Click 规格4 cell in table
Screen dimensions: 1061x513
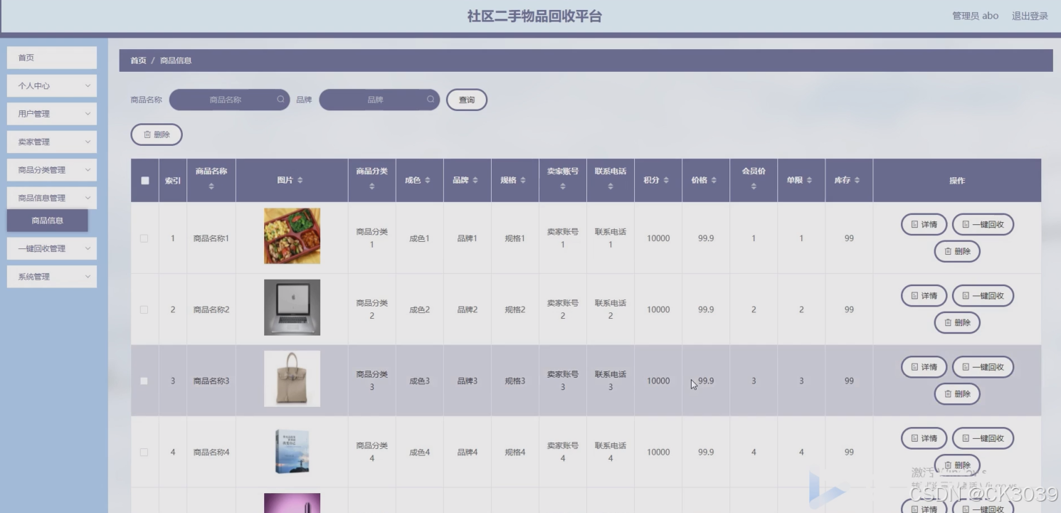(515, 452)
